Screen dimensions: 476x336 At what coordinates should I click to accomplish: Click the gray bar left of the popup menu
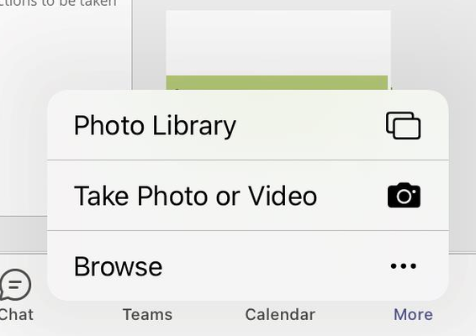[24, 234]
